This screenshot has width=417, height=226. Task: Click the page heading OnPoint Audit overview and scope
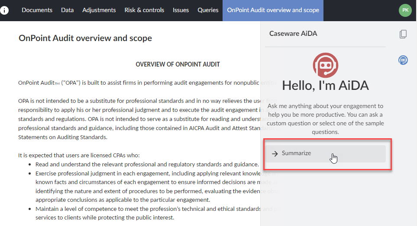point(85,38)
